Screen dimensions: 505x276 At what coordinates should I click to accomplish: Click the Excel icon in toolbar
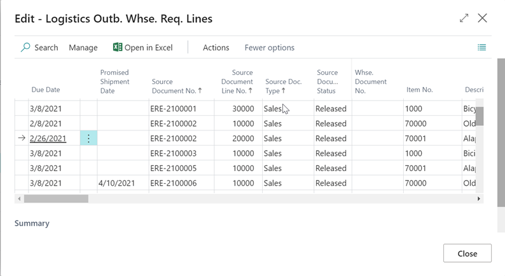click(118, 48)
